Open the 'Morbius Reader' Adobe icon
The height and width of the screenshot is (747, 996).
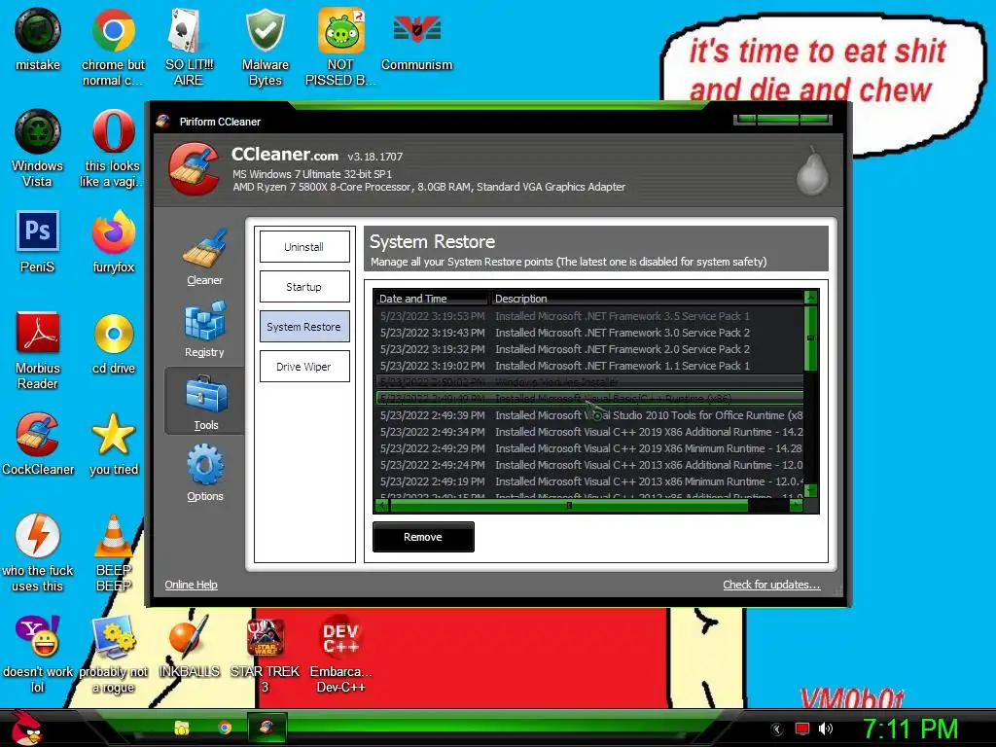38,350
